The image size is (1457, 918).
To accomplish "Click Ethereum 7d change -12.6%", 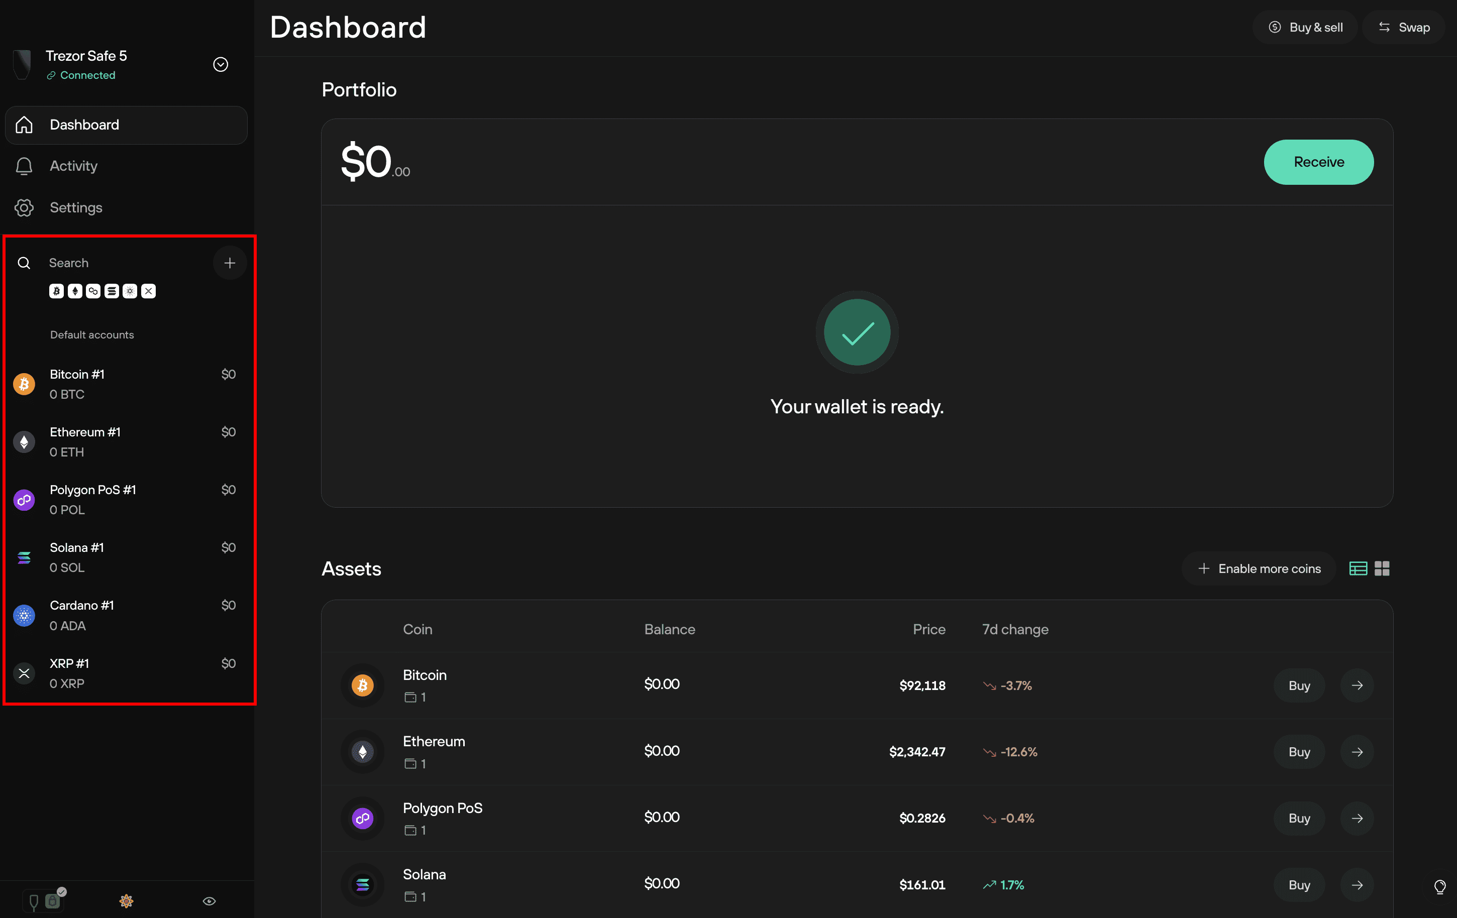I will tap(1010, 752).
